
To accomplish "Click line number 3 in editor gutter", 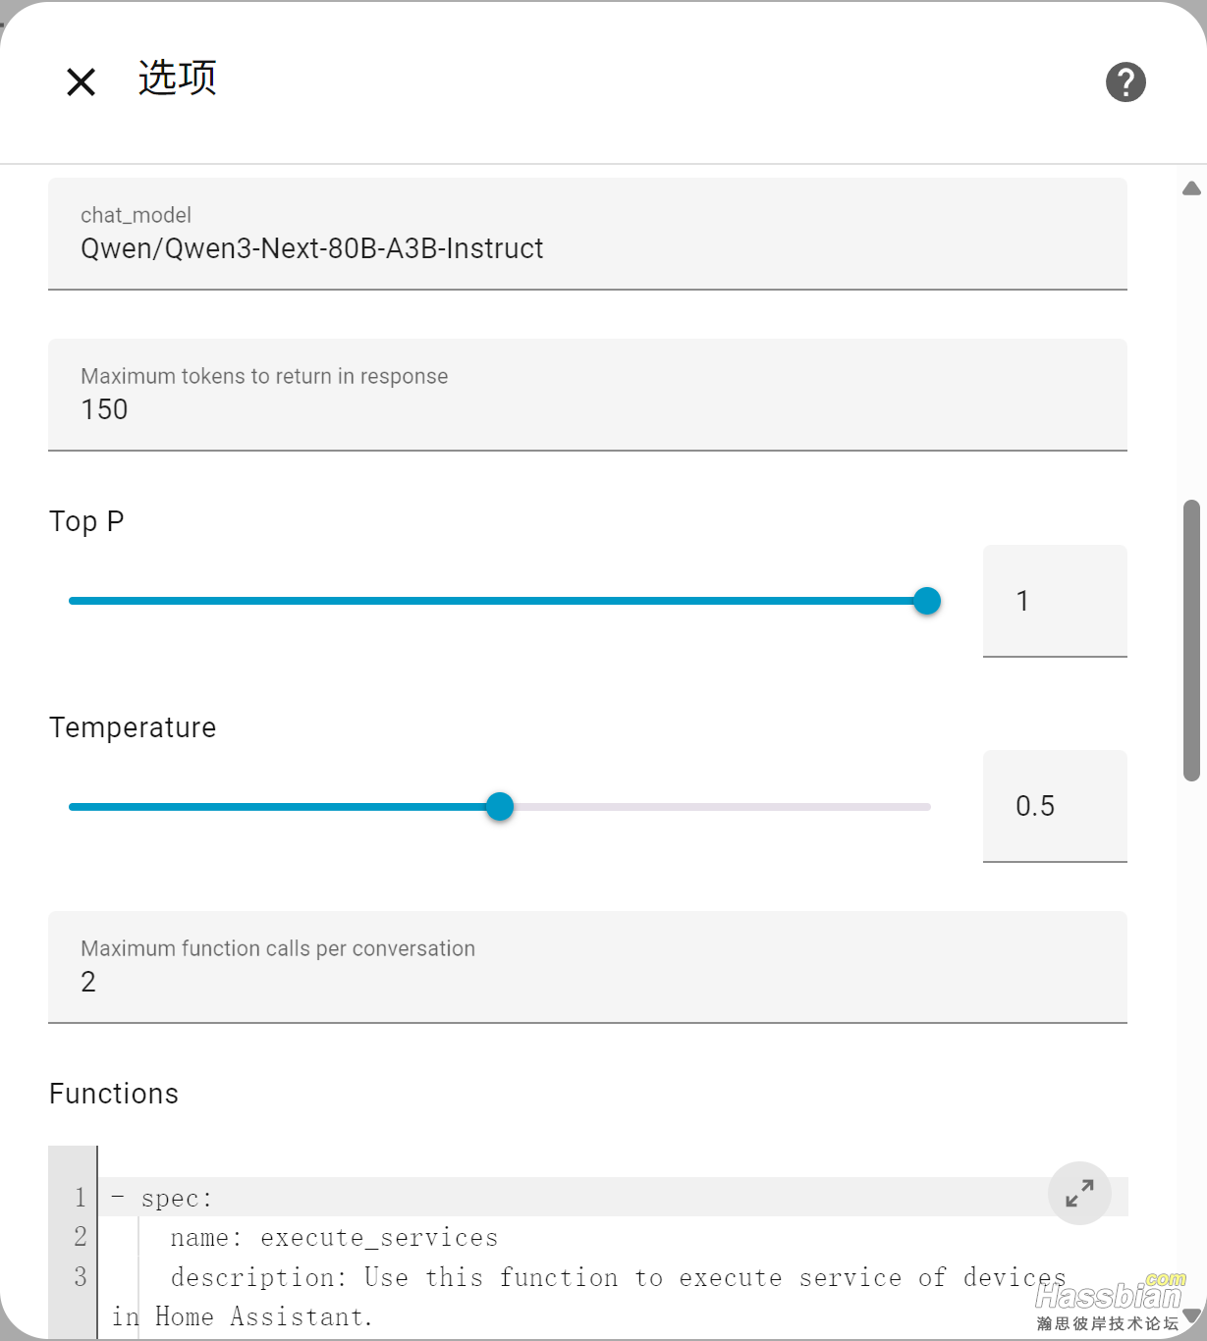I will pyautogui.click(x=81, y=1277).
